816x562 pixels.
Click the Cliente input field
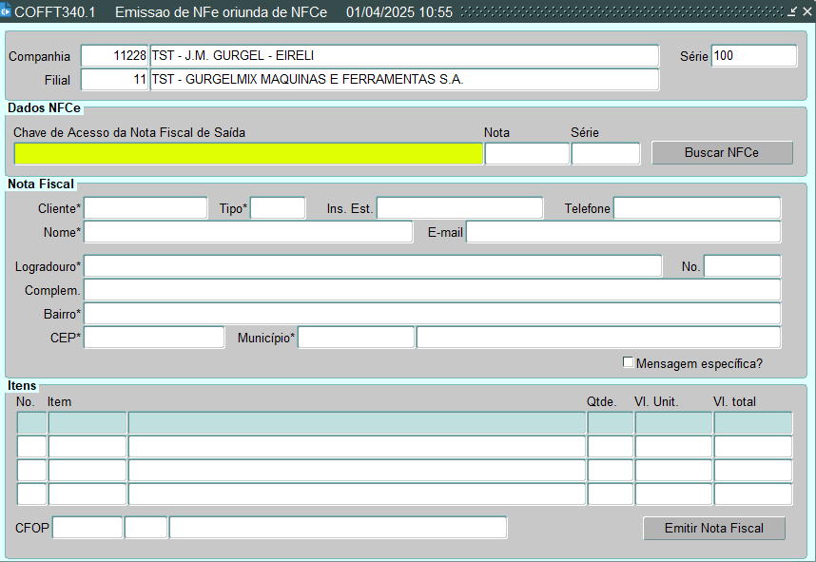[x=146, y=208]
